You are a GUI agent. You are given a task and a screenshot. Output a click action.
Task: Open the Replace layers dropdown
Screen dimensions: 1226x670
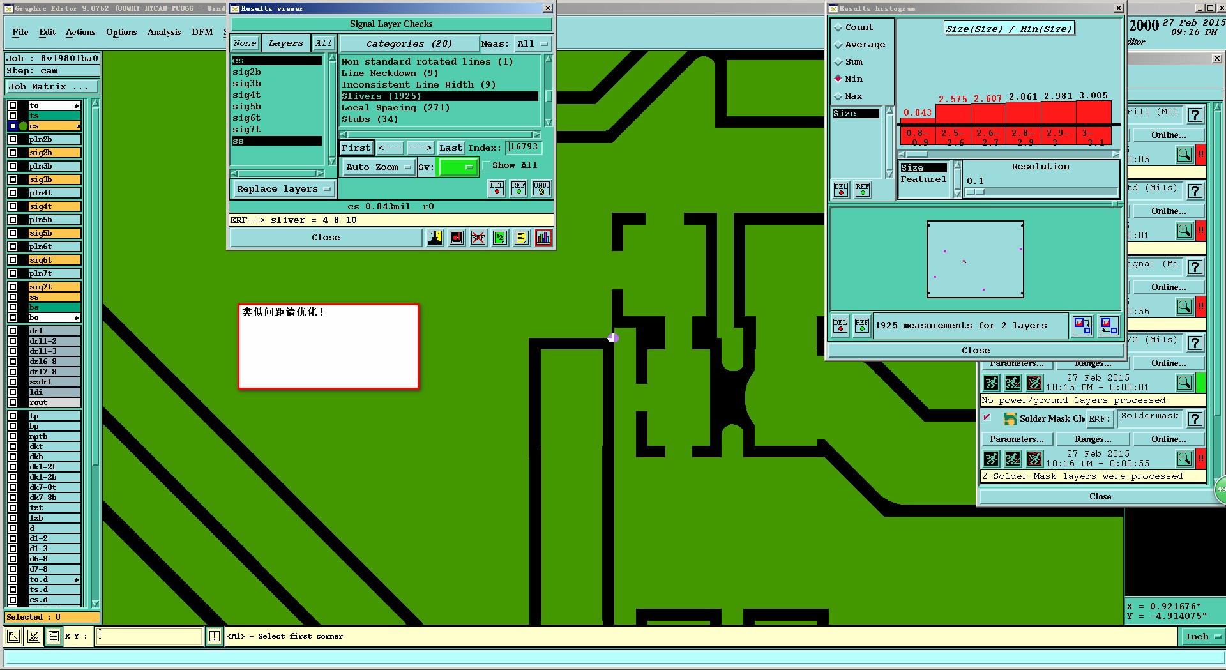tap(284, 189)
